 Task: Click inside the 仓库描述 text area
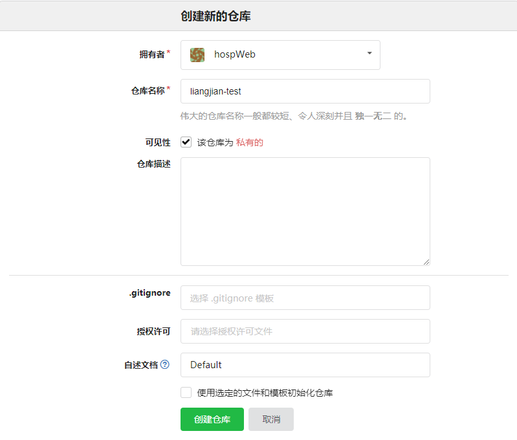[305, 211]
